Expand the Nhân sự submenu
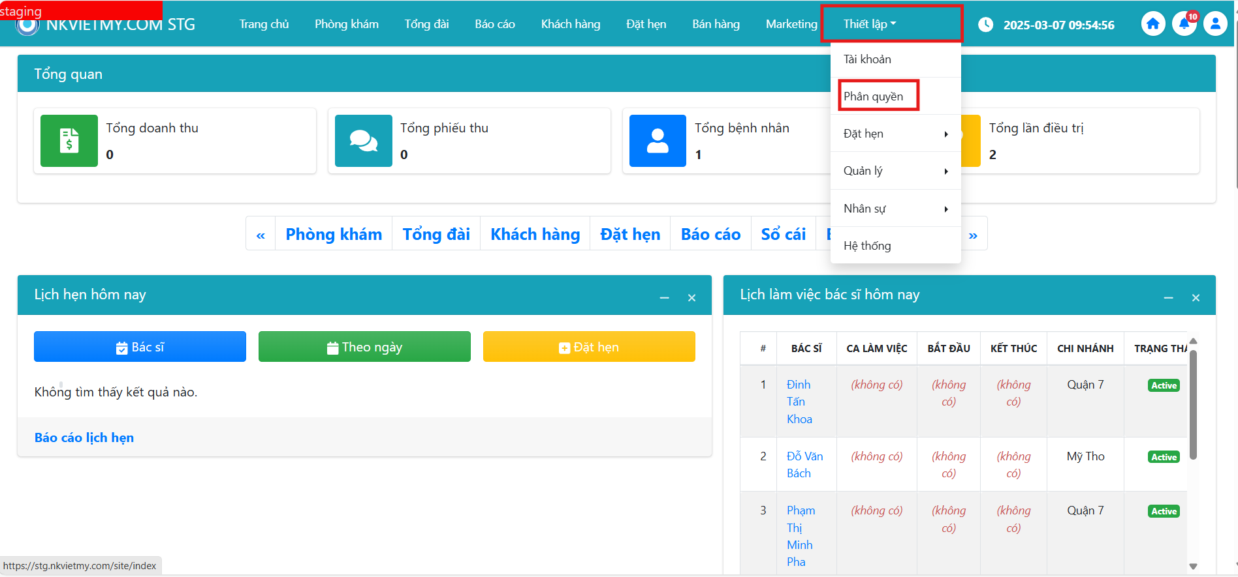Image resolution: width=1238 pixels, height=577 pixels. click(x=895, y=209)
